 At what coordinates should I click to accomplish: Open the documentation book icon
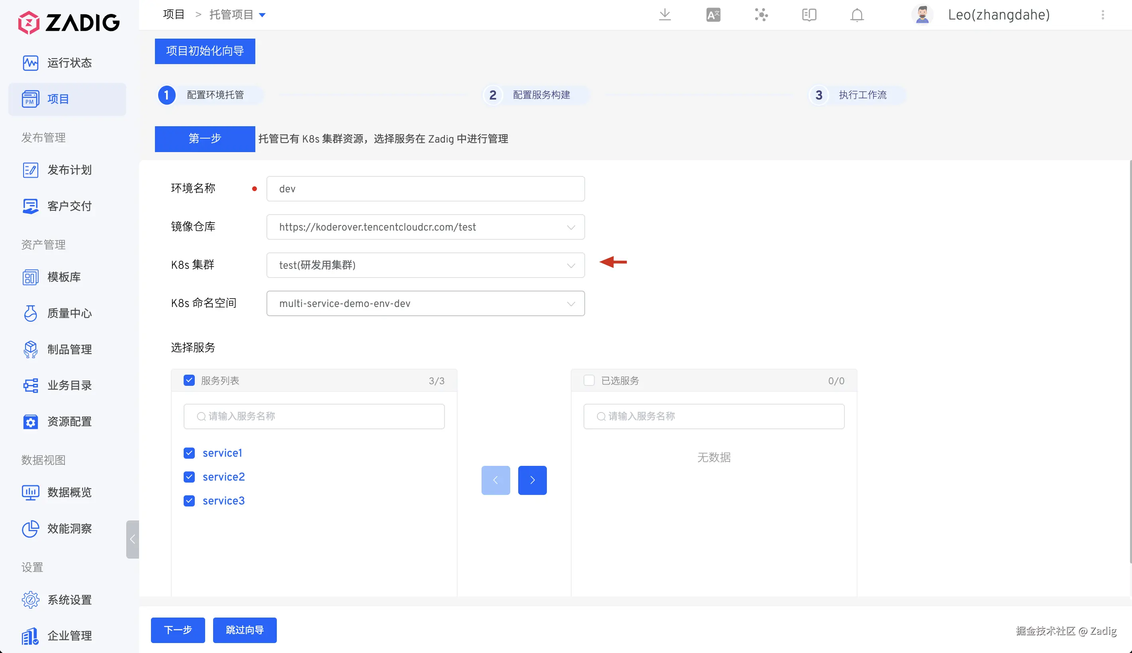click(809, 15)
